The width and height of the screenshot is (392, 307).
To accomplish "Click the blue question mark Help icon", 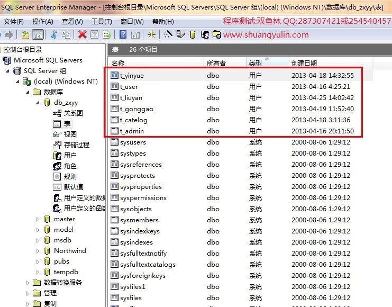I will click(123, 34).
